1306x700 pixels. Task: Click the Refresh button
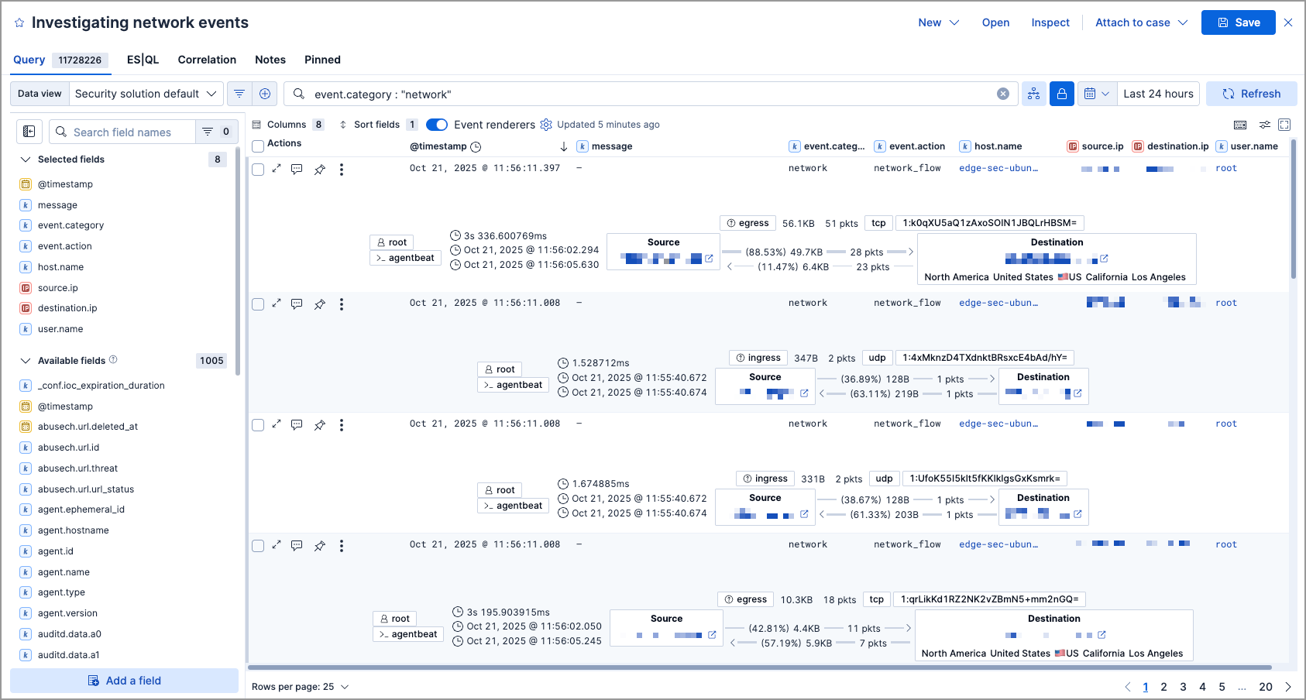click(1251, 93)
